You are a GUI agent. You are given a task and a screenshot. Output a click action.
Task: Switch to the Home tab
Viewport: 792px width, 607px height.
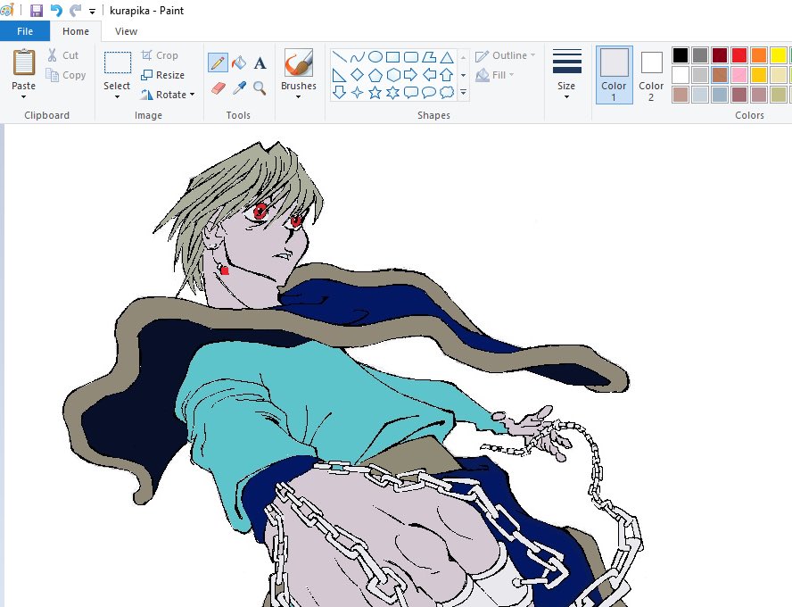pyautogui.click(x=76, y=31)
